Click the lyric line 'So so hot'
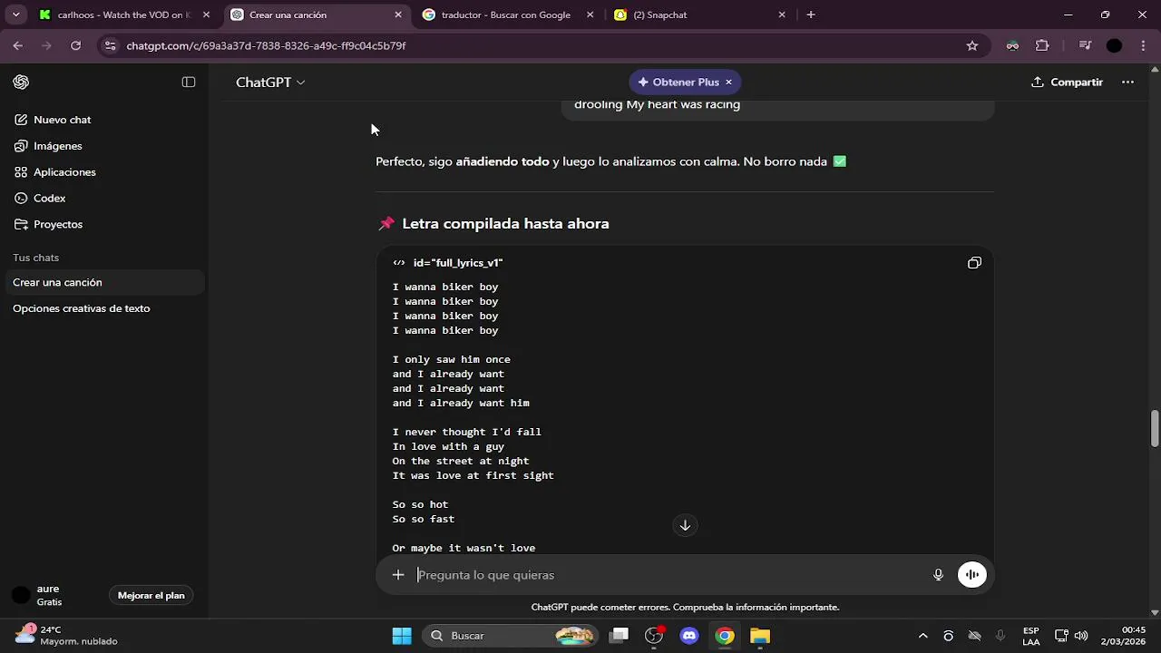1161x653 pixels. click(x=420, y=504)
